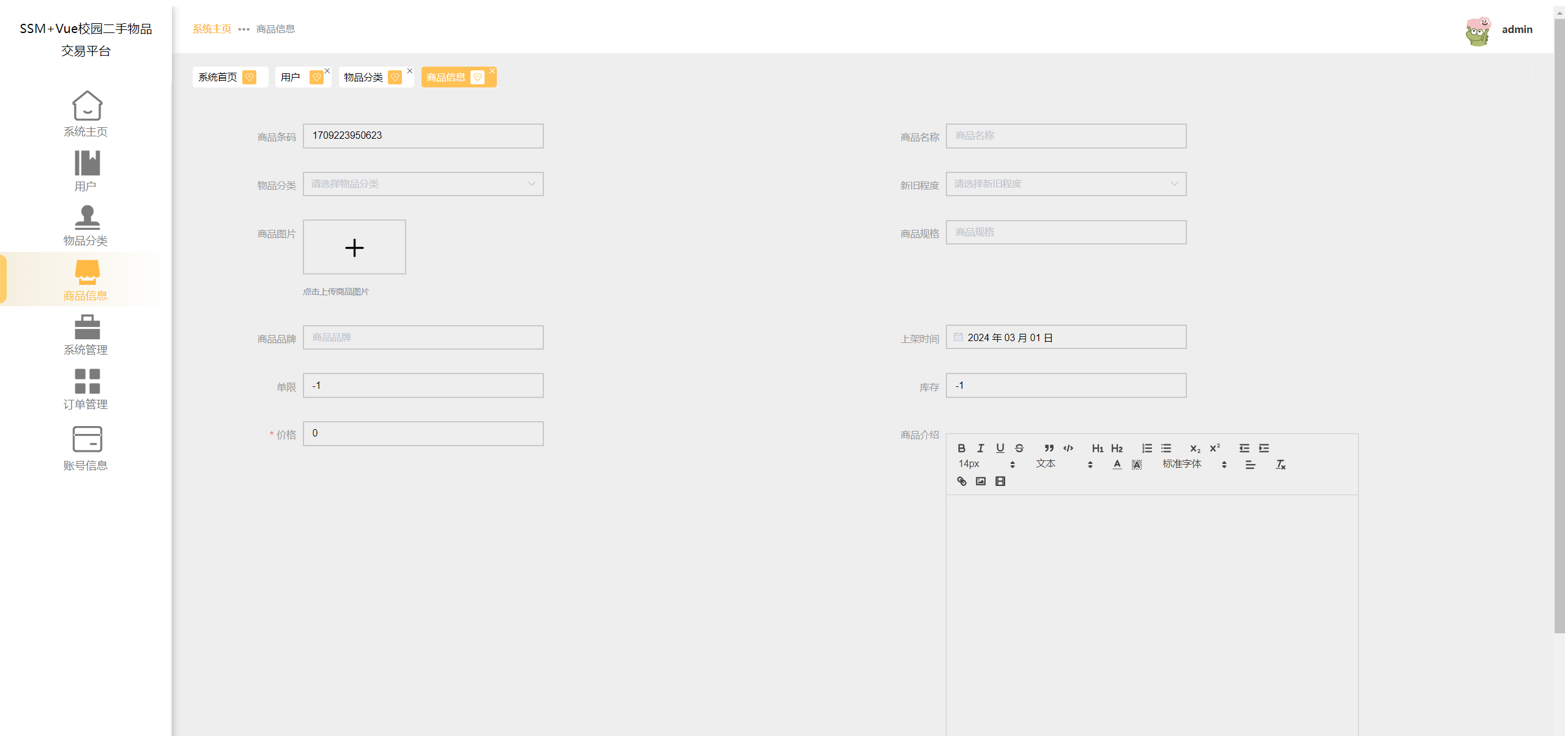Click plus box to upload 商品图片
Screen dimensions: 1565x736
(354, 248)
